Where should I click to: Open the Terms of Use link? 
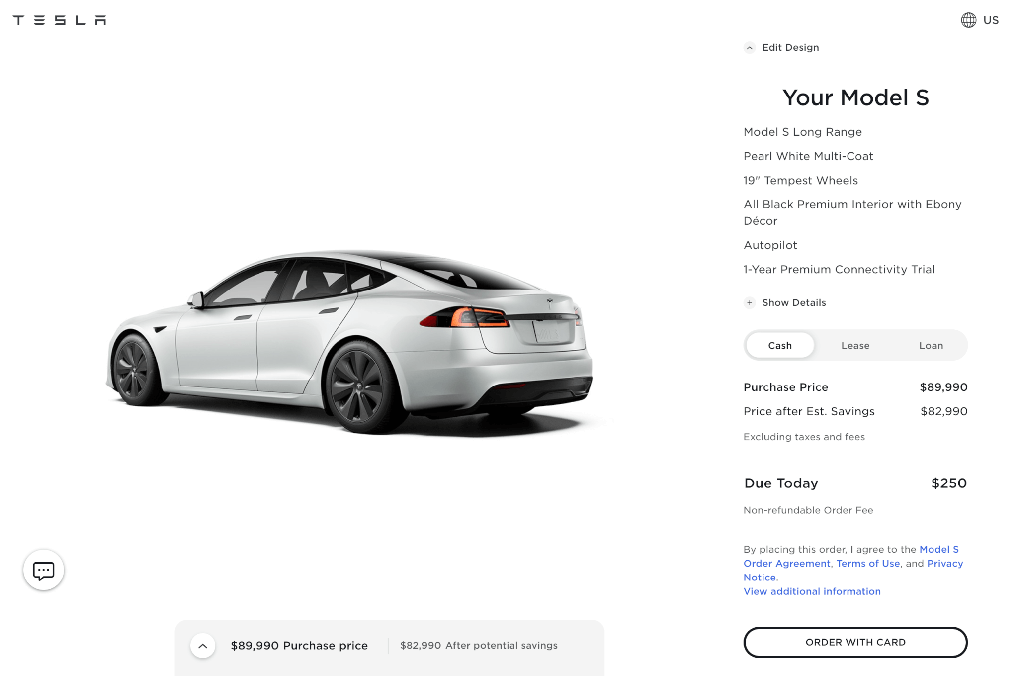tap(868, 564)
